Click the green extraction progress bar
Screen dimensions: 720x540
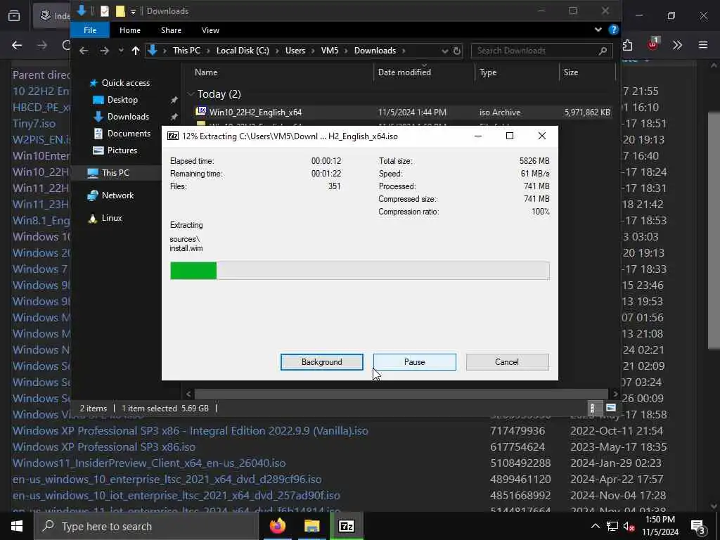(359, 271)
